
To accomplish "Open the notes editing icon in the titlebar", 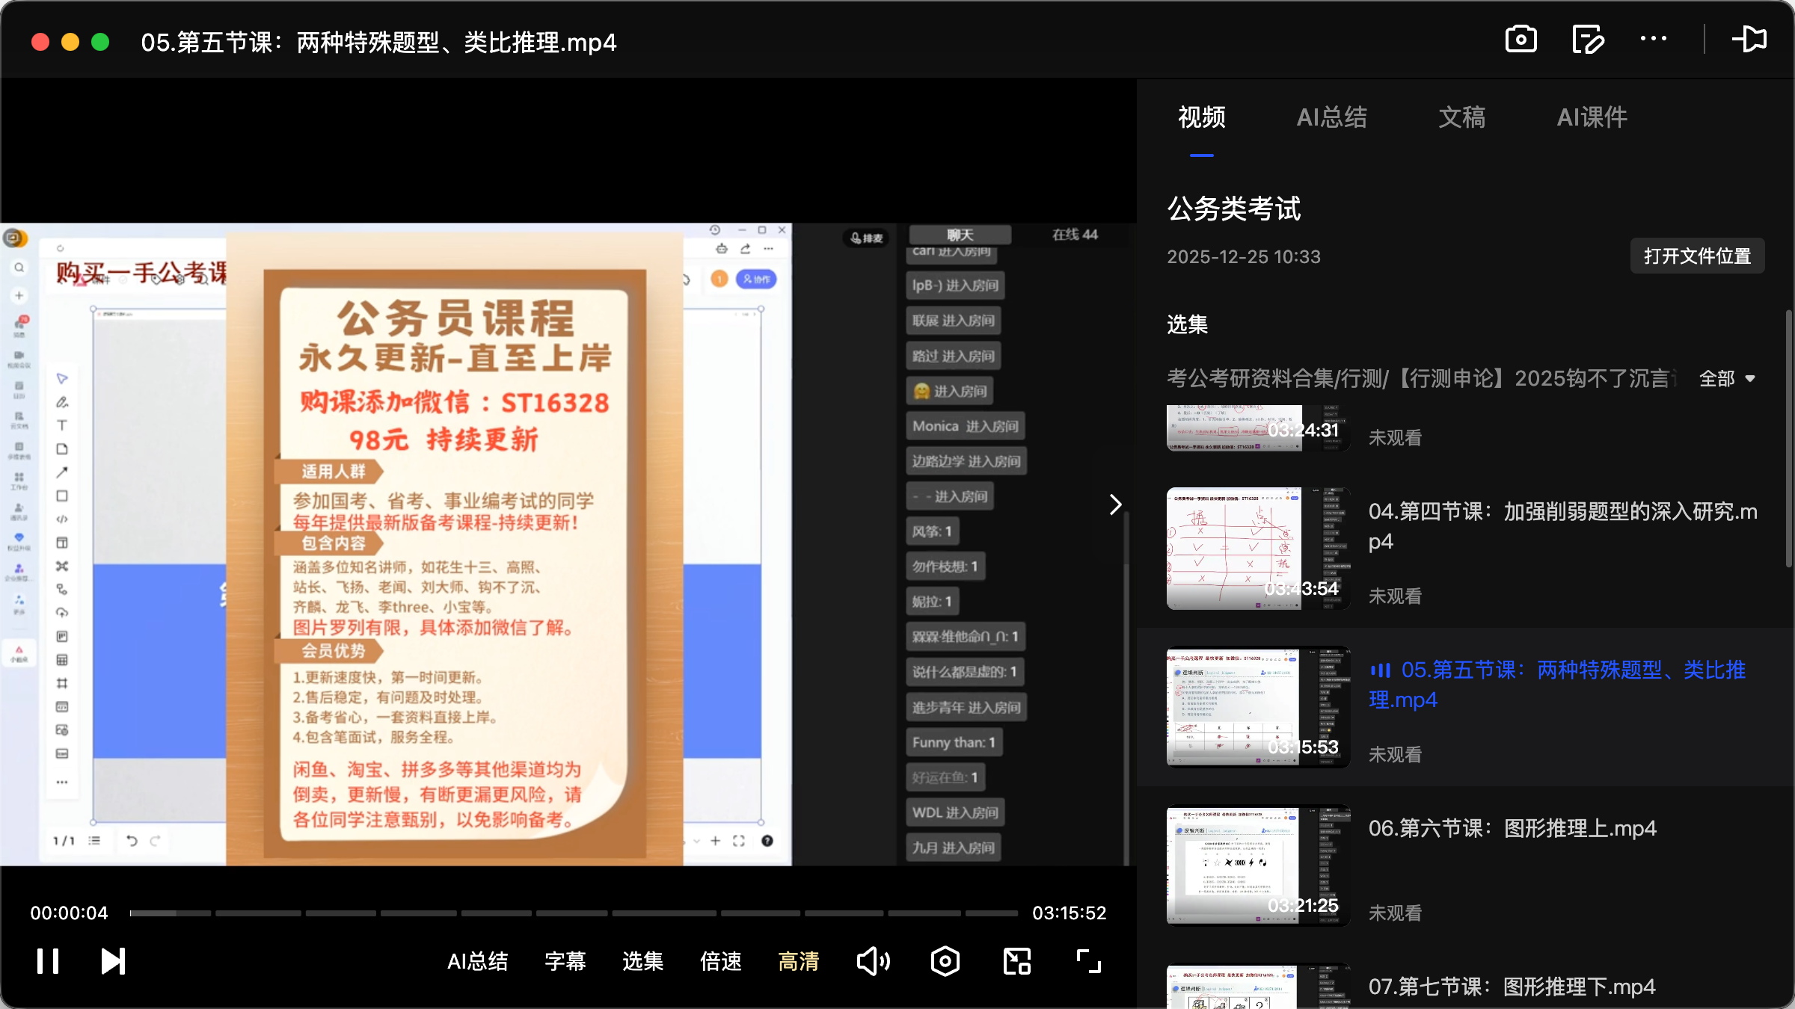I will [1588, 39].
